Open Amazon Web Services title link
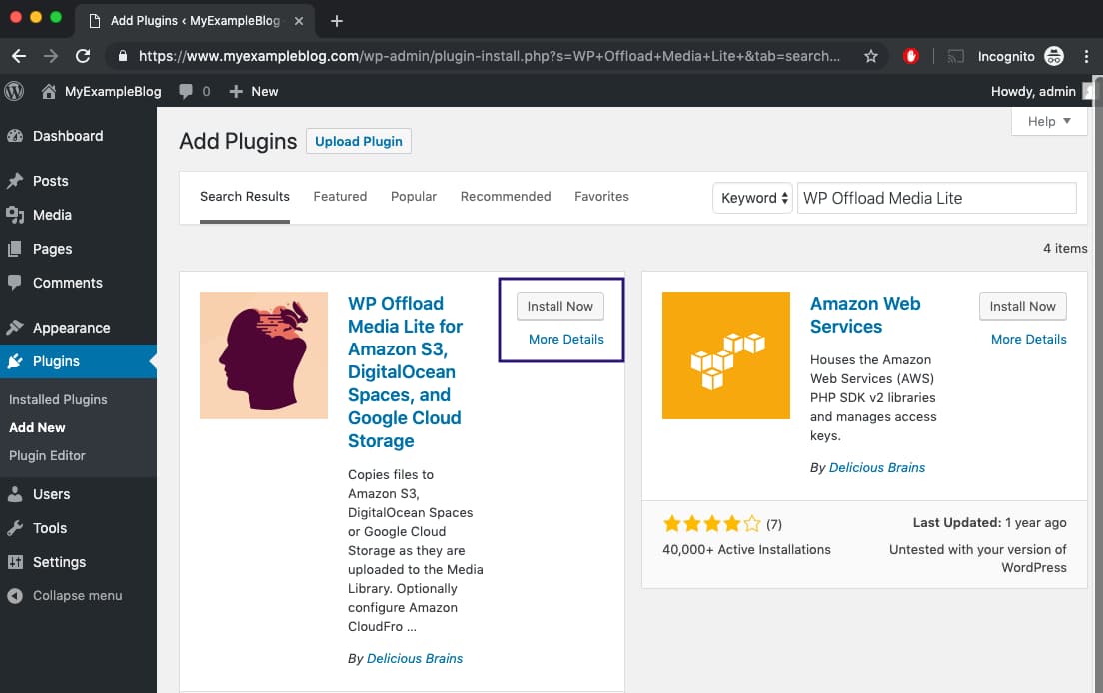This screenshot has width=1103, height=693. [x=865, y=315]
